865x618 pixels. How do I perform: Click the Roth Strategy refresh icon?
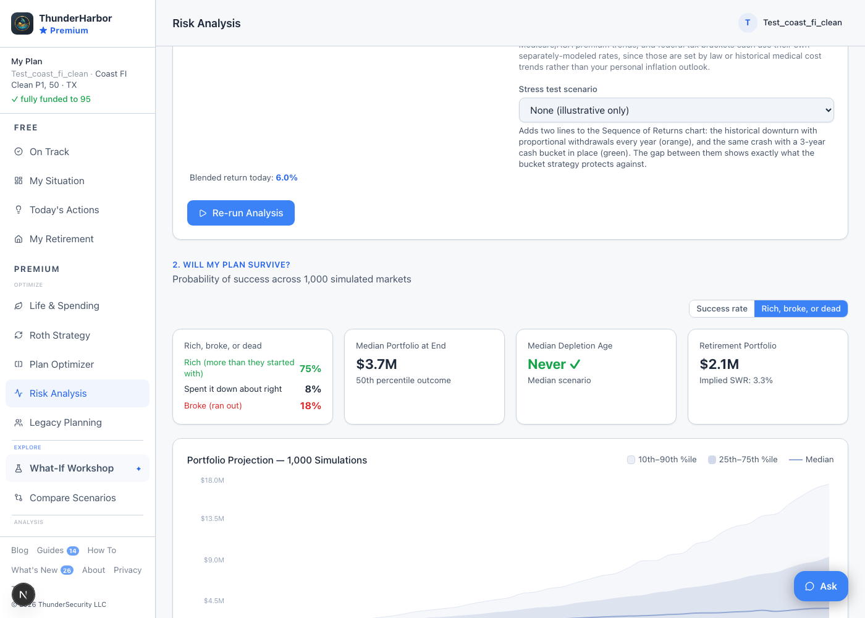[x=19, y=335]
